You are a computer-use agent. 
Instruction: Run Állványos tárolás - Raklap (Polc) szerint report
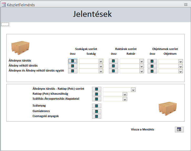(97, 89)
